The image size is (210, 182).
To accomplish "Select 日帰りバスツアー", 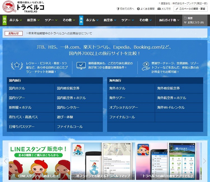I will point(31,127).
